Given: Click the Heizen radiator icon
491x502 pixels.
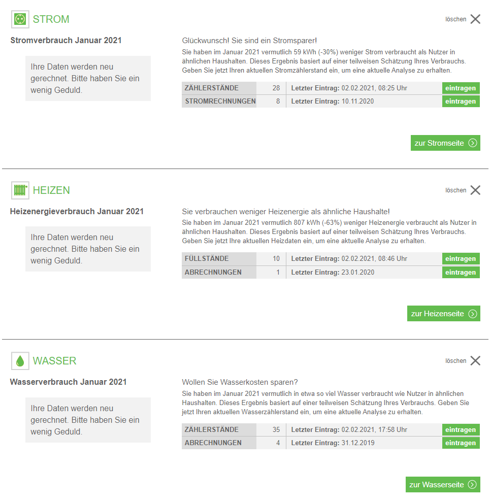Looking at the screenshot, I should pos(20,190).
